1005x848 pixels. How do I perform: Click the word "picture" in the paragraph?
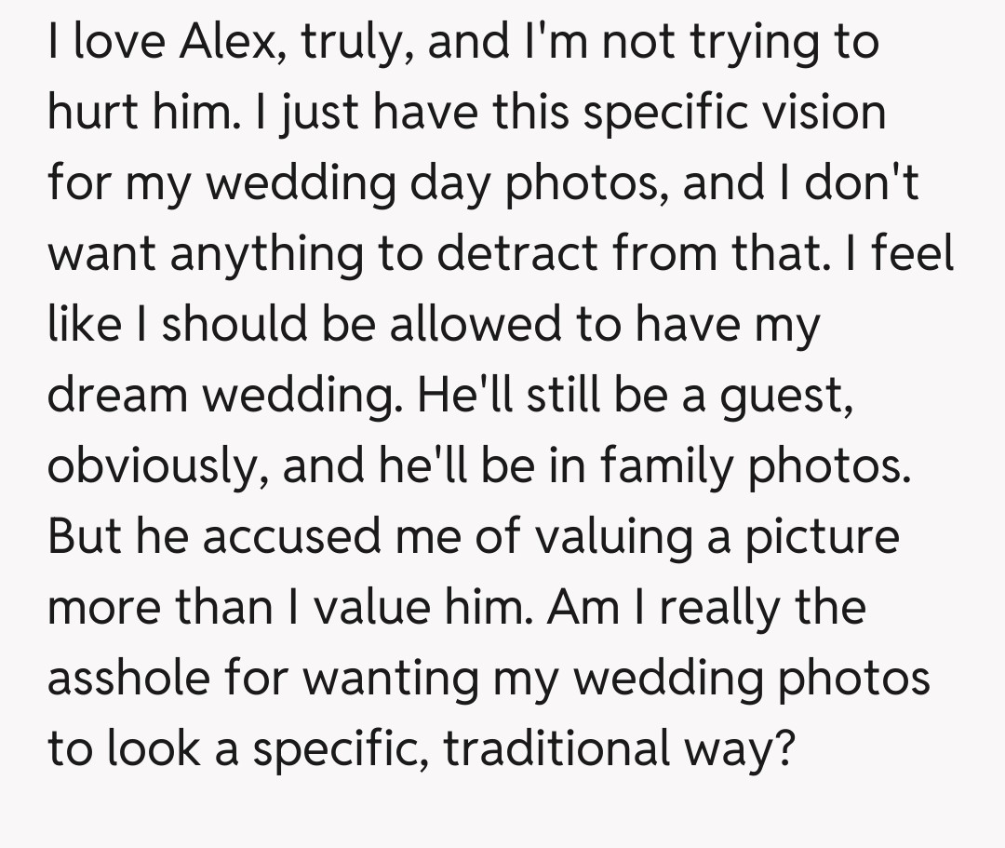pyautogui.click(x=823, y=537)
